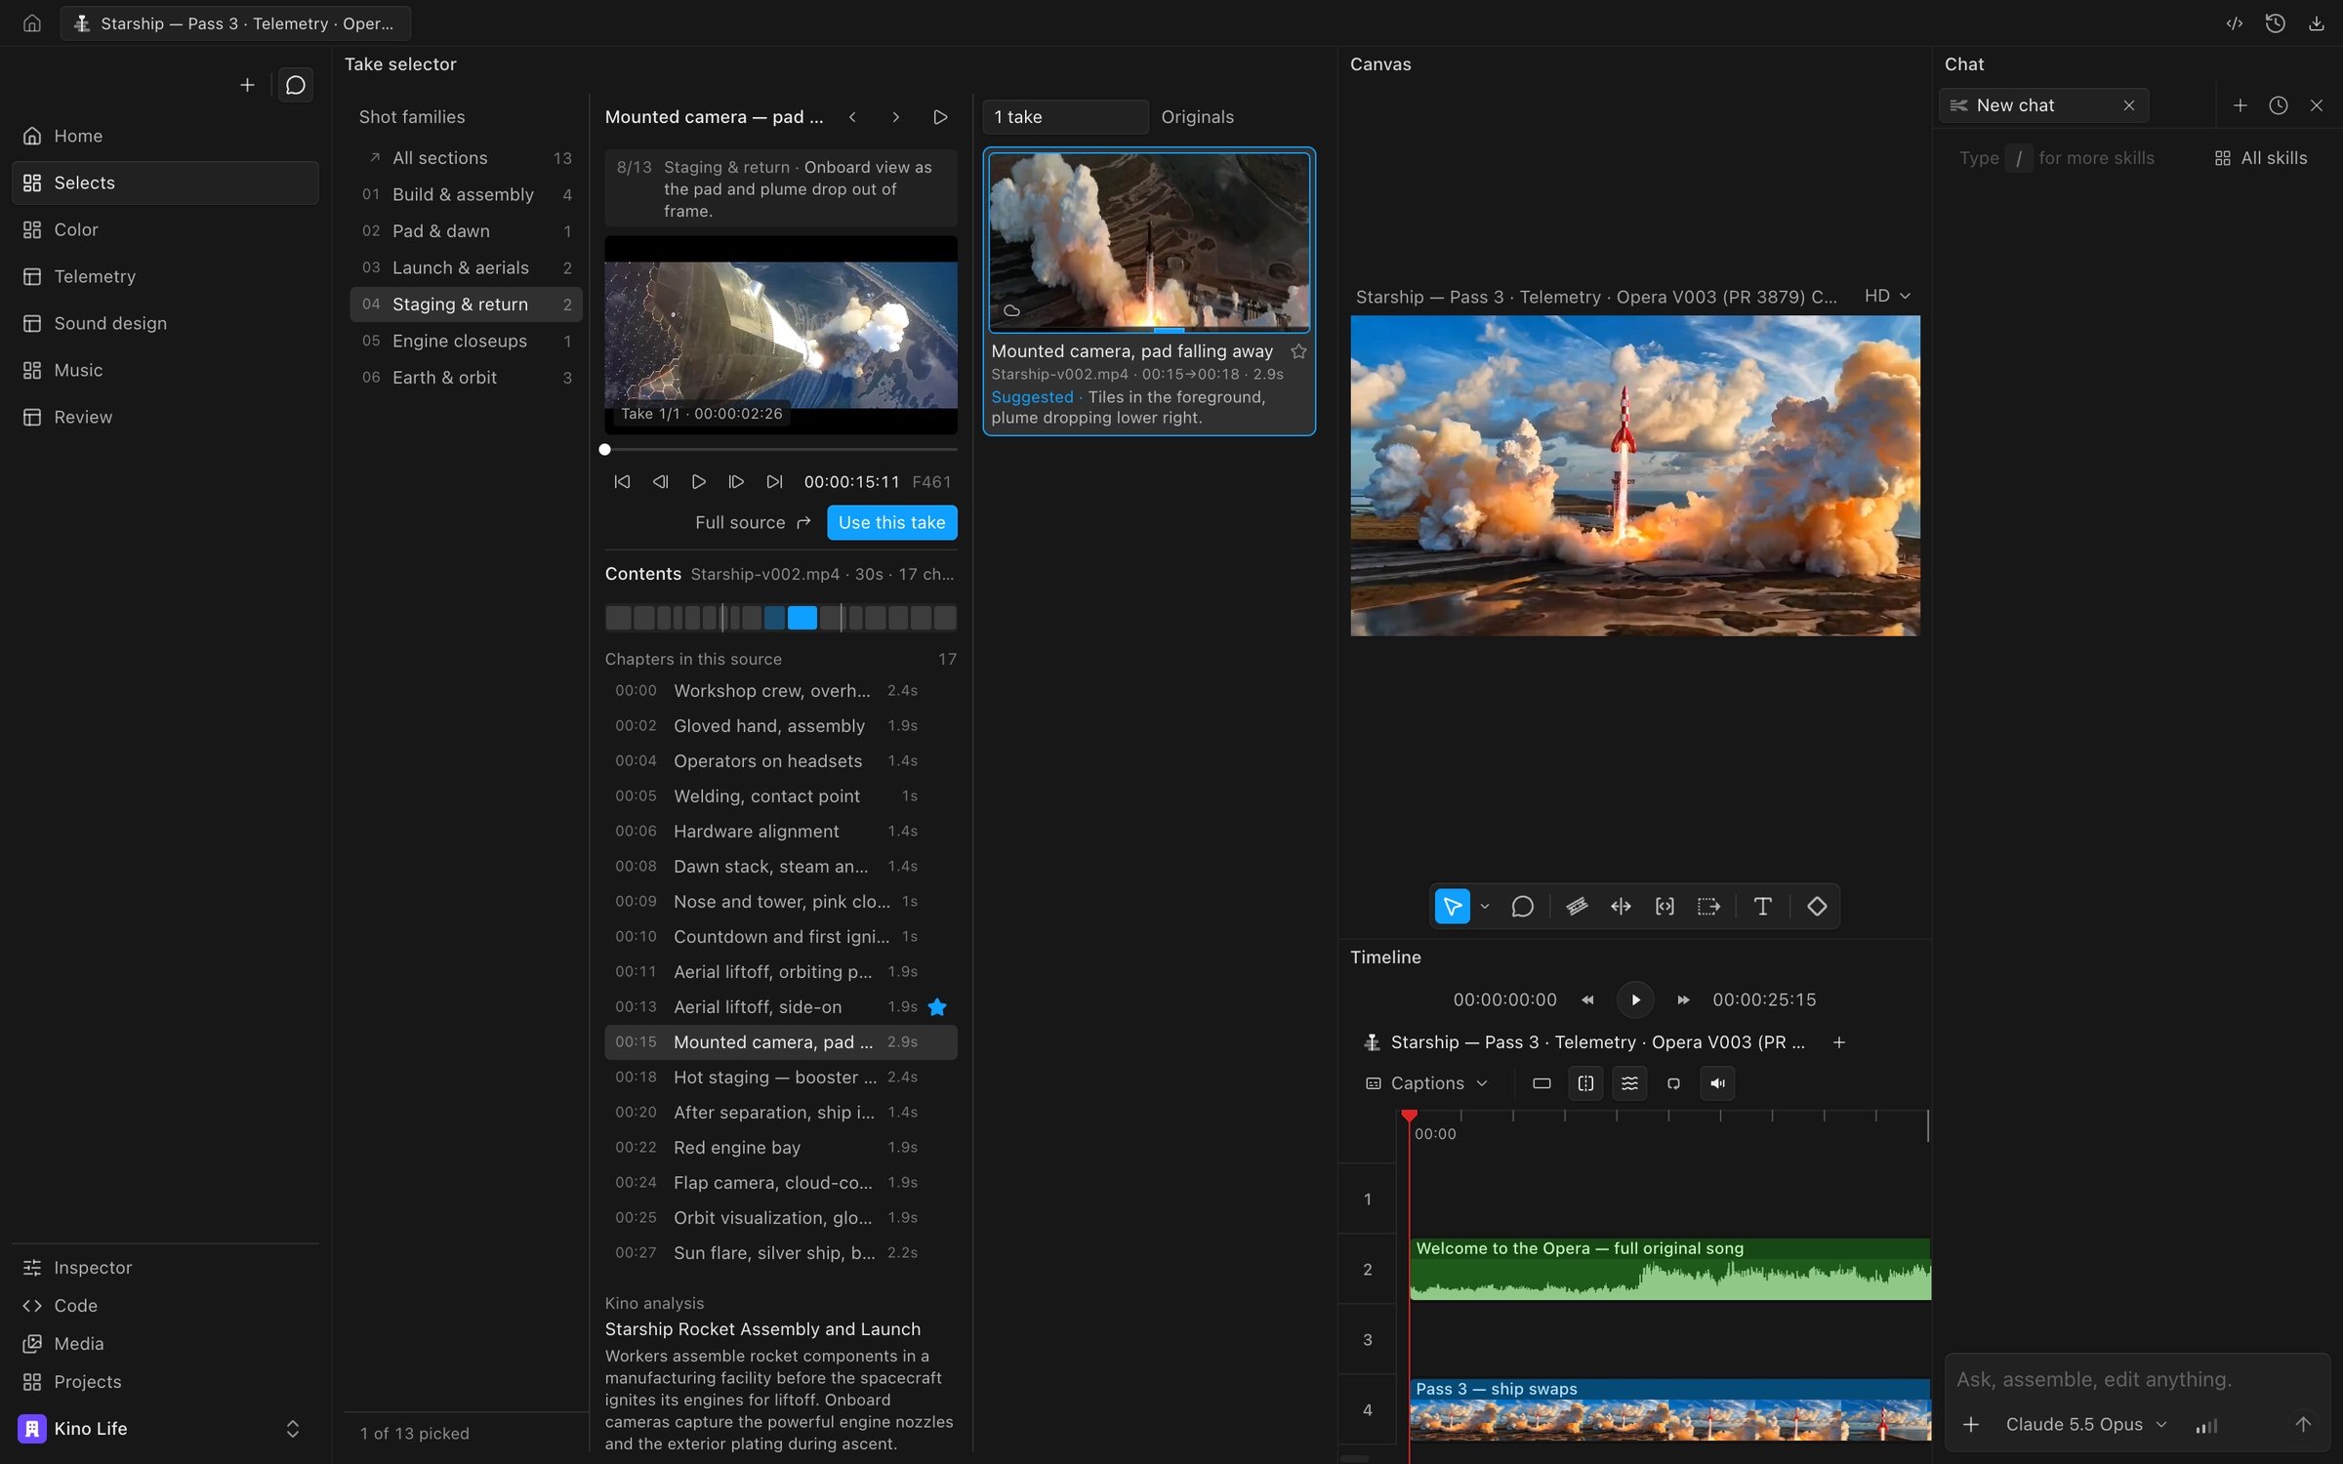Viewport: 2343px width, 1464px height.
Task: Toggle the loop playback icon in timeline
Action: click(x=1673, y=1083)
